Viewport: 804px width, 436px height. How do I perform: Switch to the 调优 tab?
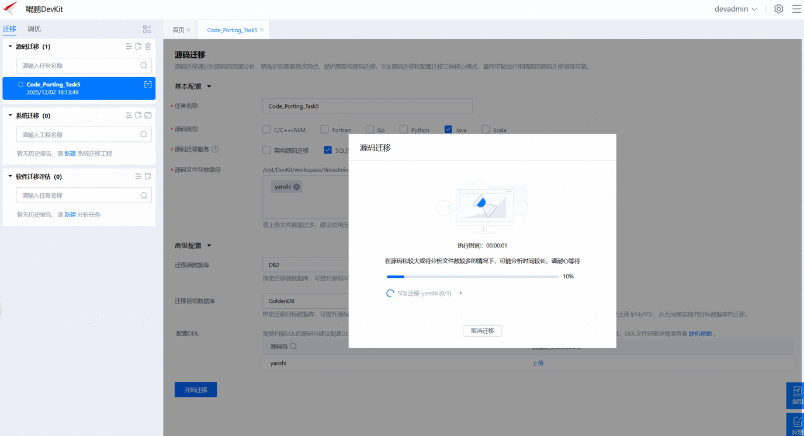(34, 29)
